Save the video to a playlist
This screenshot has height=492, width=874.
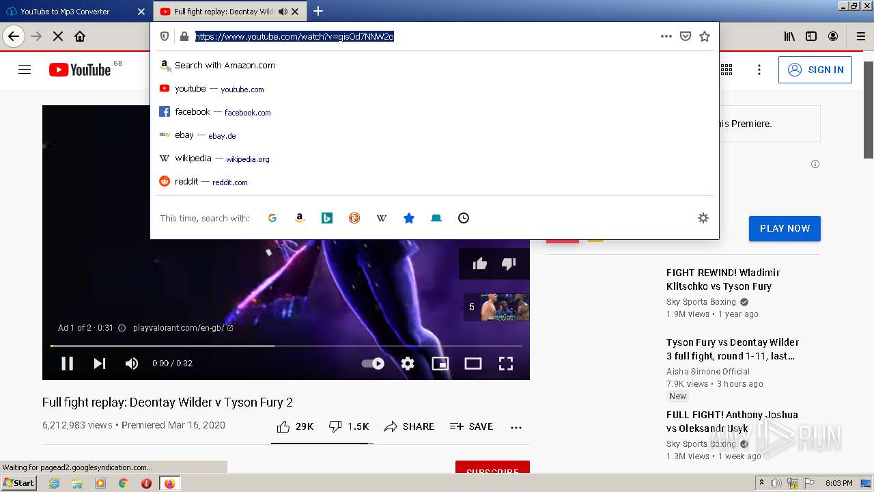click(471, 426)
